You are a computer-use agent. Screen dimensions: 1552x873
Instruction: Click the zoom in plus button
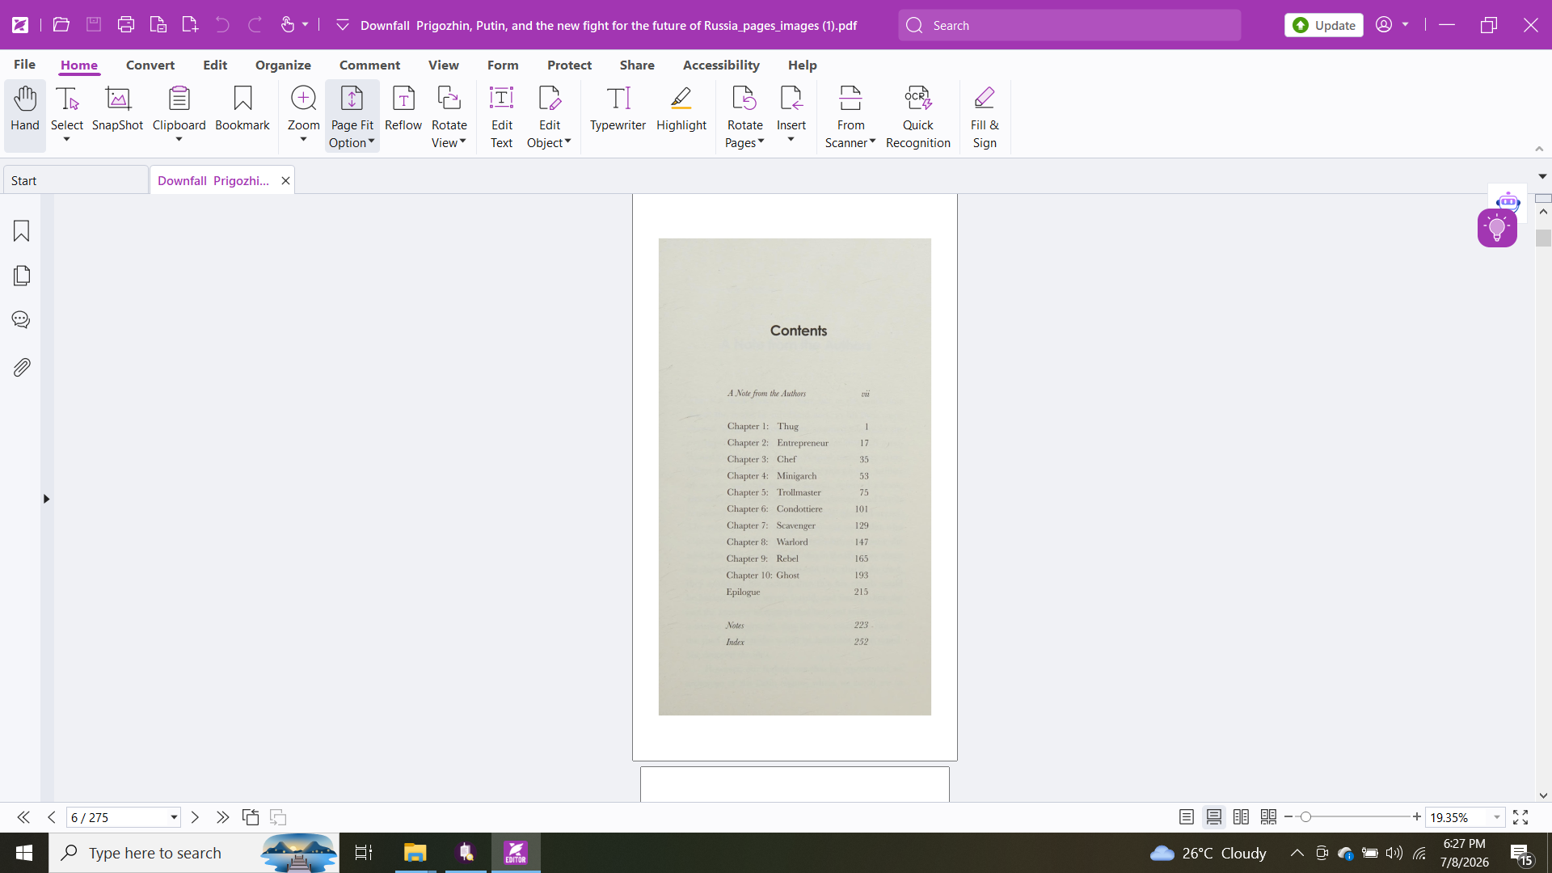[1417, 817]
